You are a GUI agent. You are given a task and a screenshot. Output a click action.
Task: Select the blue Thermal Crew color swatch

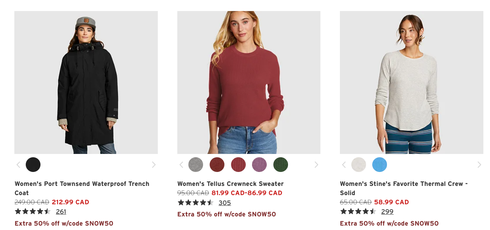click(380, 165)
